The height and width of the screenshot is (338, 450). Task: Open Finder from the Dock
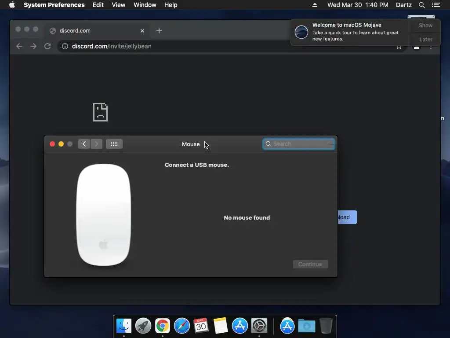[x=124, y=326]
